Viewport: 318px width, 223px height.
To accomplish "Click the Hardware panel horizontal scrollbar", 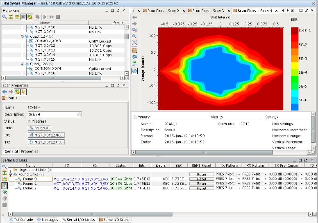I will [x=54, y=78].
